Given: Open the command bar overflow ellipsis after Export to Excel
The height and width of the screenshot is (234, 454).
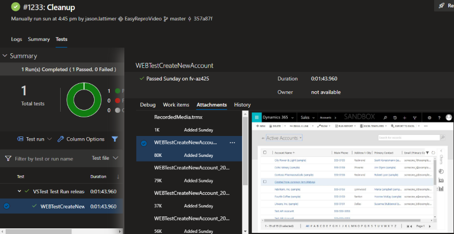Looking at the screenshot, I should [426, 126].
